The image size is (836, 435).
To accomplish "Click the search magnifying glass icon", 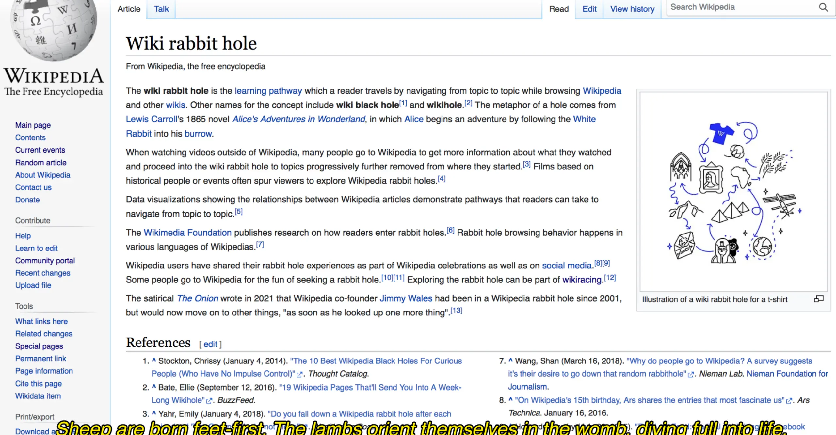I will (x=824, y=7).
